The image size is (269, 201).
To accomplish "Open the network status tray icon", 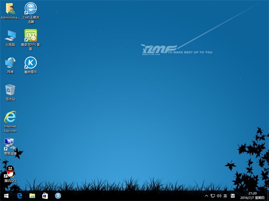I will tap(213, 196).
